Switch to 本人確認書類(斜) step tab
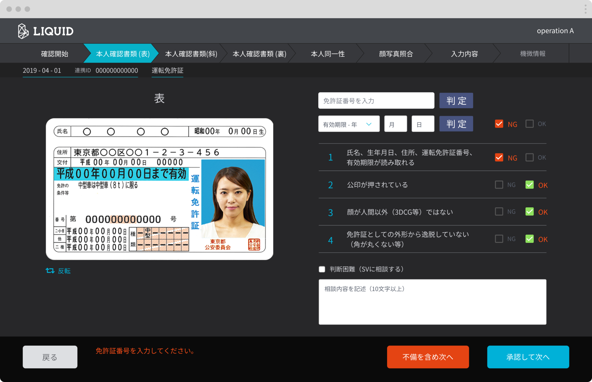Image resolution: width=592 pixels, height=382 pixels. click(191, 54)
